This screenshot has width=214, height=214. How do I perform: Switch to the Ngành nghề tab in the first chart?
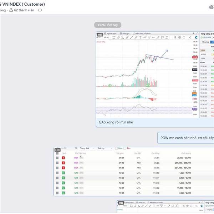tap(110, 34)
